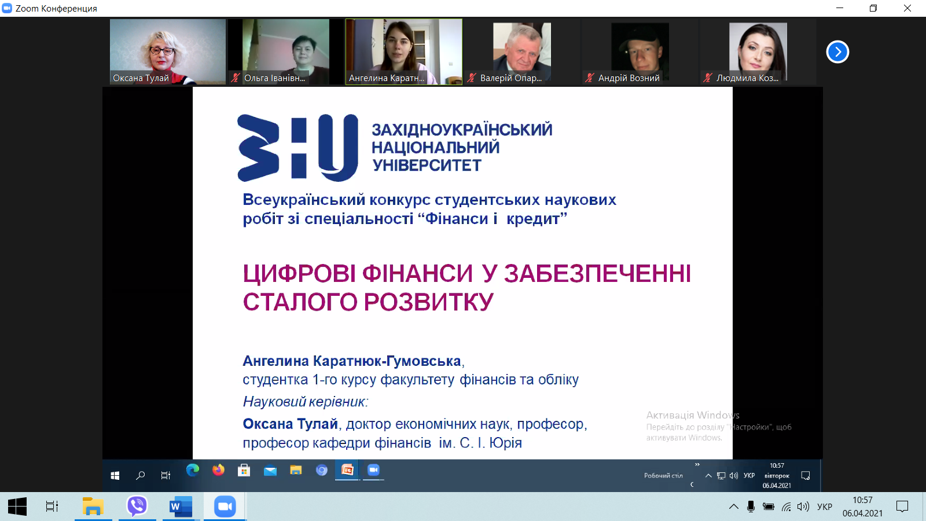926x521 pixels.
Task: Click Науковий керівник: text on slide
Action: click(x=306, y=401)
